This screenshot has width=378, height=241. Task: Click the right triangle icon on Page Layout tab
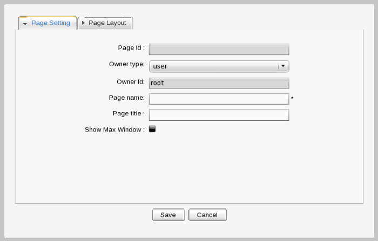83,23
